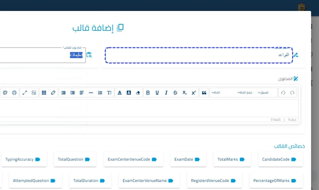The width and height of the screenshot is (319, 190).
Task: Open the line height tool
Action: click(109, 93)
